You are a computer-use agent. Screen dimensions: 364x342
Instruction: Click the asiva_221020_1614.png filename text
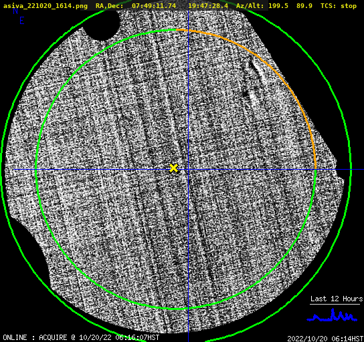pos(45,6)
